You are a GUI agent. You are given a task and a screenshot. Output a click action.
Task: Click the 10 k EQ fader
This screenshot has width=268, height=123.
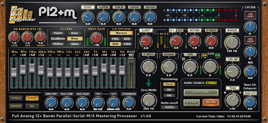(x=104, y=68)
